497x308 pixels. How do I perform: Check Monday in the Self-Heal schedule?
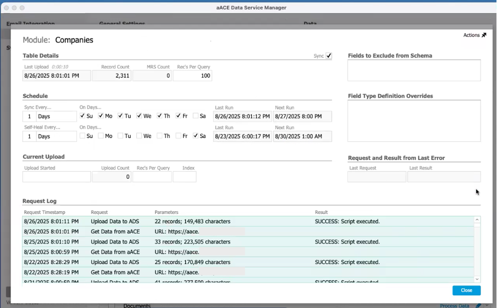(101, 136)
